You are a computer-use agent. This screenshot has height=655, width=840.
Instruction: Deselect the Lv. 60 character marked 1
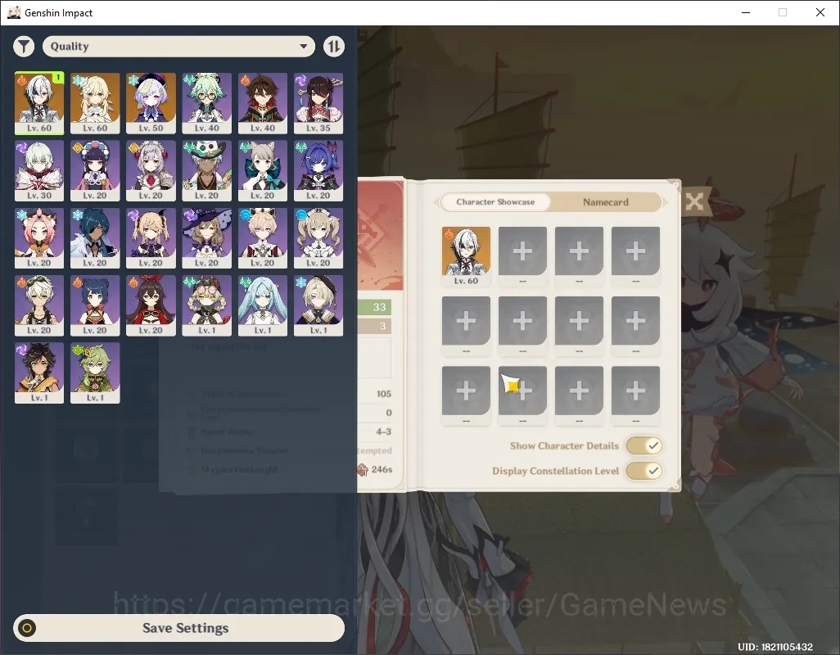point(39,103)
